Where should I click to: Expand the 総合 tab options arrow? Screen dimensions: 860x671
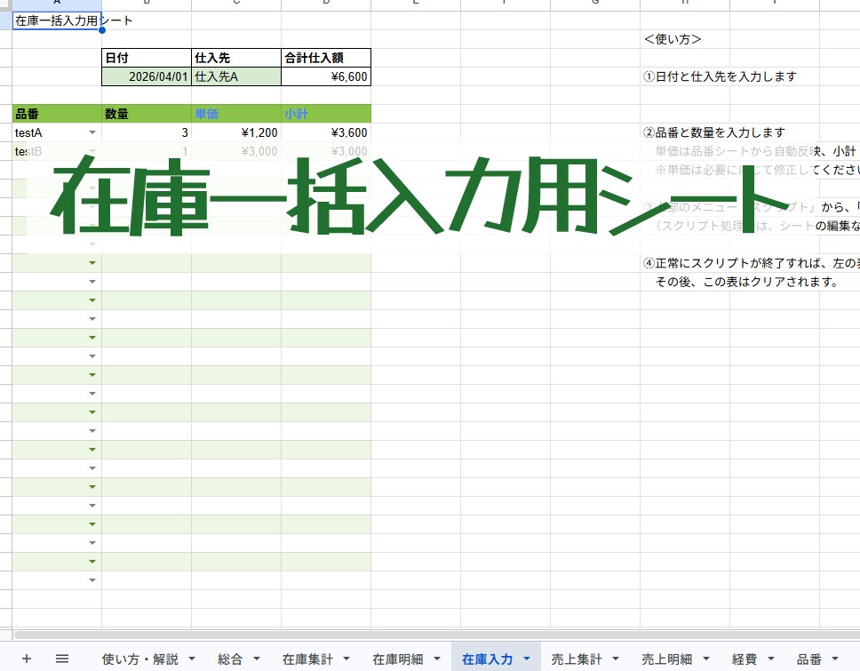point(256,659)
